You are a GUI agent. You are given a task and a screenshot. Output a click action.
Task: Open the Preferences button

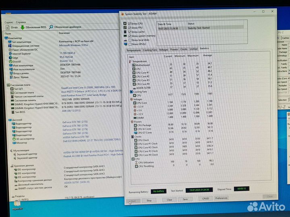click(221, 198)
